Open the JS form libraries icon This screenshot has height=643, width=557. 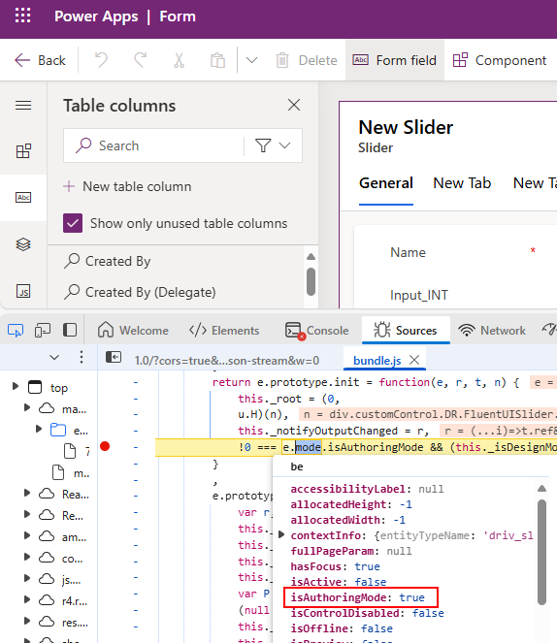click(23, 291)
